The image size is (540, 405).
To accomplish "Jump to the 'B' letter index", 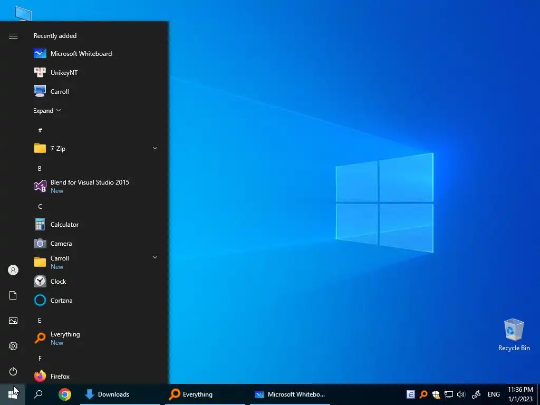I will 40,168.
